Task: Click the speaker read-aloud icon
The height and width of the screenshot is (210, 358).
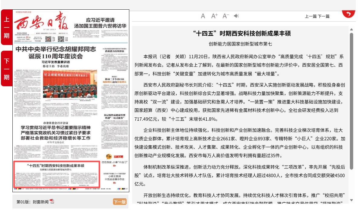Action: coord(236,16)
